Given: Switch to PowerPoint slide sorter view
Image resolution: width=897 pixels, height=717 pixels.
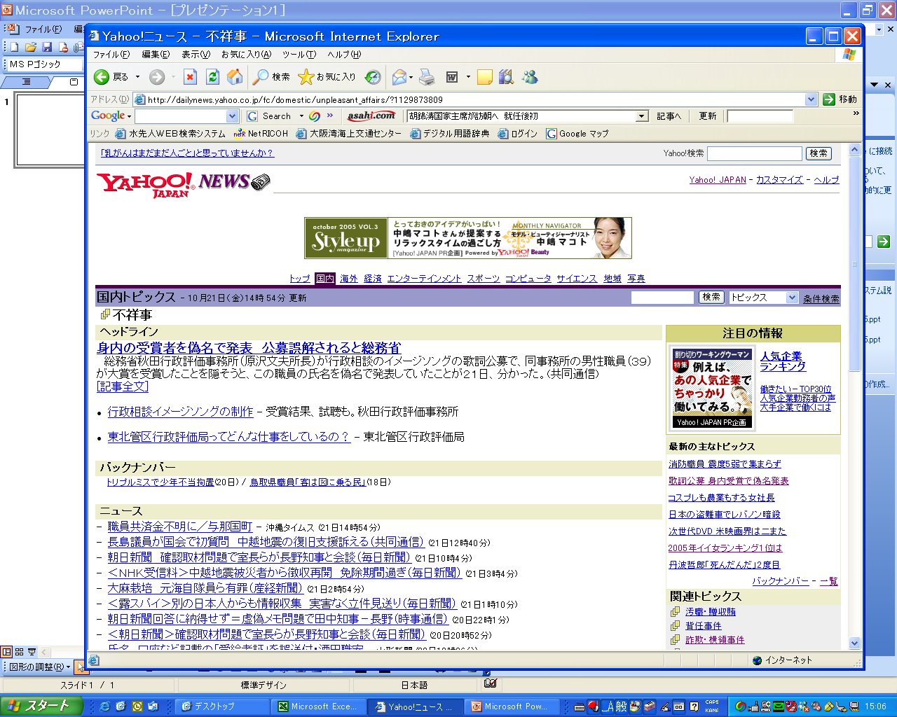Looking at the screenshot, I should click(20, 651).
